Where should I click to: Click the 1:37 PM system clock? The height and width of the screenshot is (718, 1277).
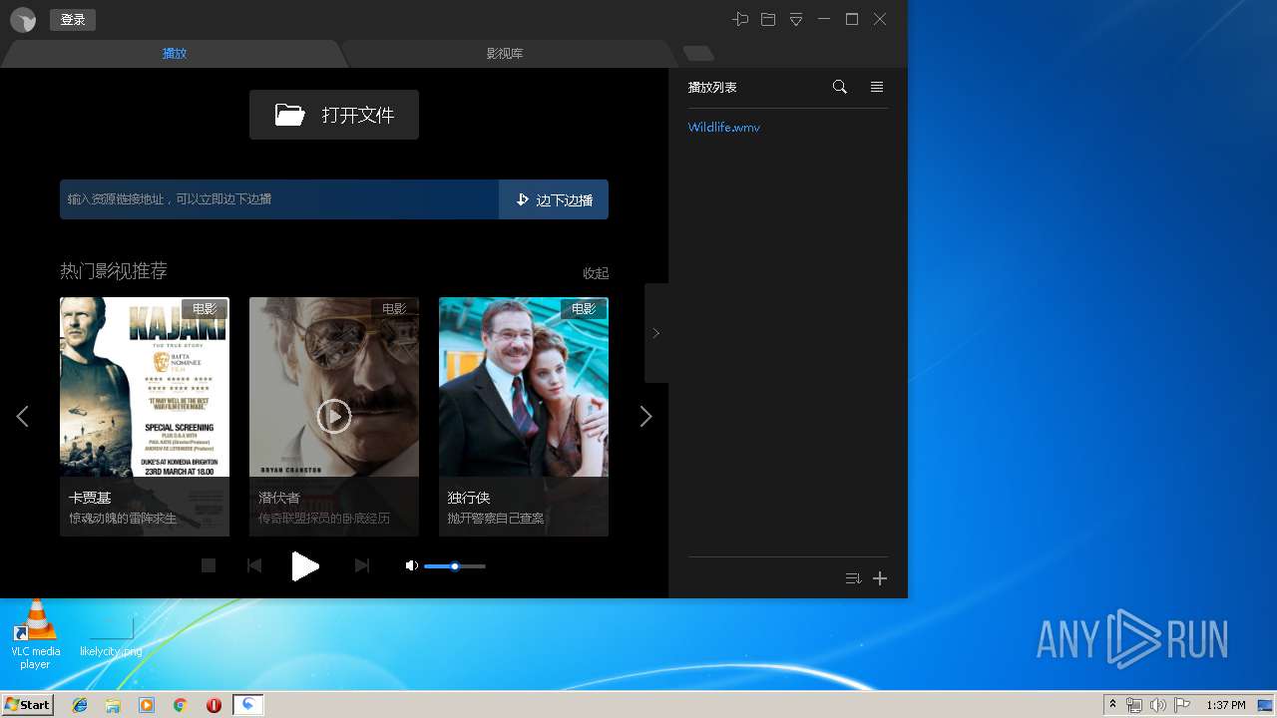[x=1226, y=705]
